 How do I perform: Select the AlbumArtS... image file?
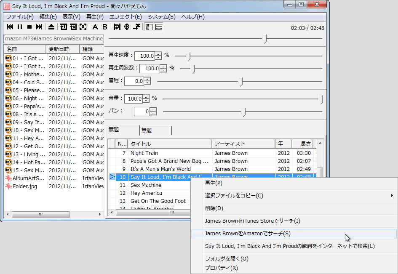24,178
